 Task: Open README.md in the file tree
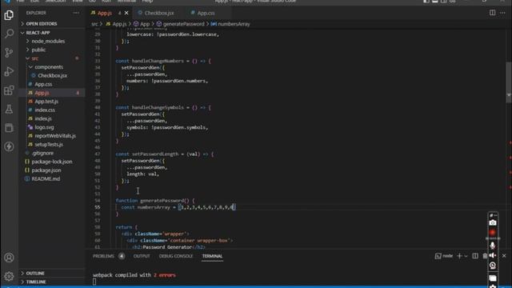tap(46, 178)
